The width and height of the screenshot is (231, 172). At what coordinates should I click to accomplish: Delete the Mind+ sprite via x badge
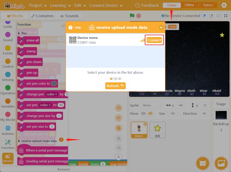145,124
